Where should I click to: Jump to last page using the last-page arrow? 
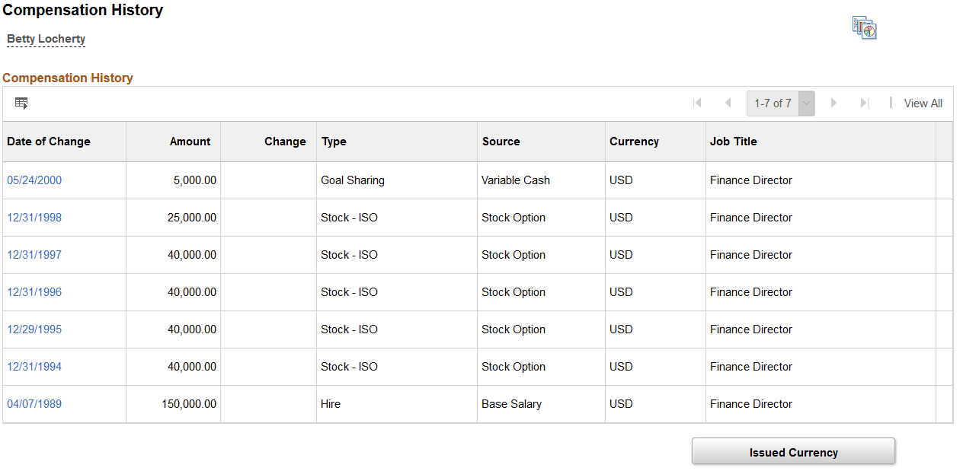click(x=864, y=103)
